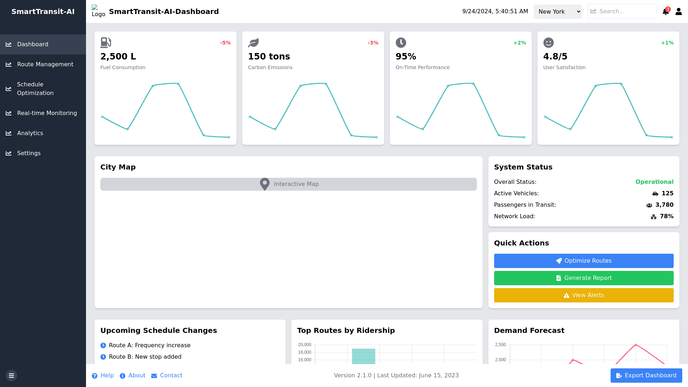Image resolution: width=688 pixels, height=387 pixels.
Task: Click the fuel pump icon
Action: coord(106,43)
